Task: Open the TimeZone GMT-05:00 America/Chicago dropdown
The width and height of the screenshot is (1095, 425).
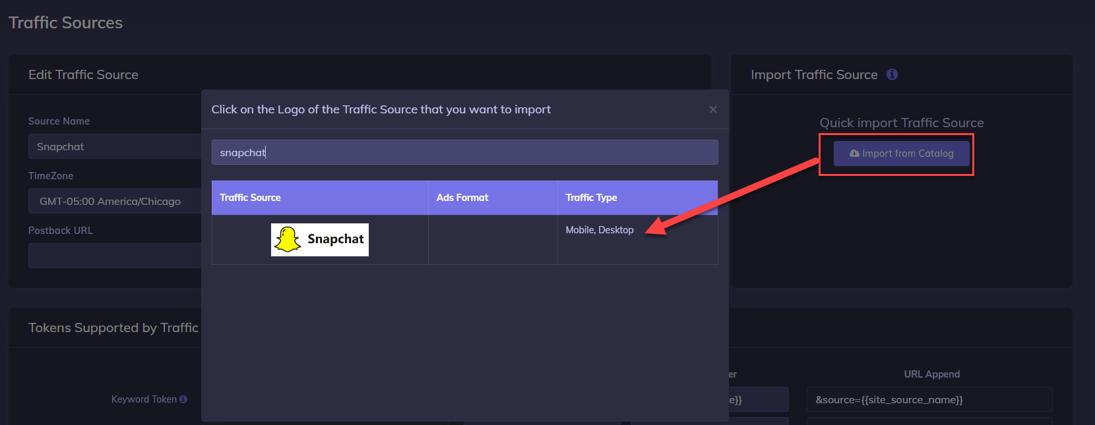Action: click(x=115, y=201)
